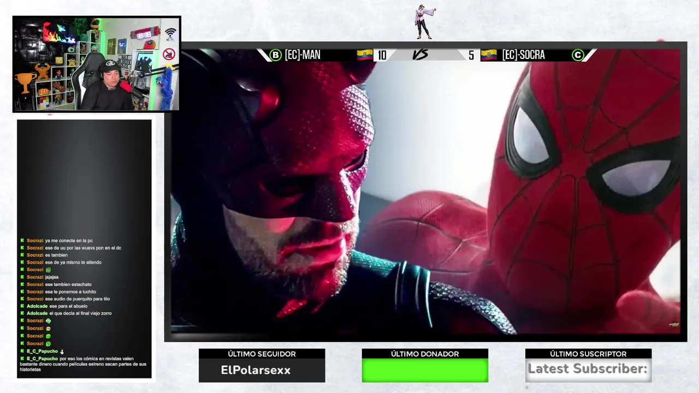Click the 'Latest Subscriber:' field
Image resolution: width=699 pixels, height=393 pixels.
click(588, 370)
